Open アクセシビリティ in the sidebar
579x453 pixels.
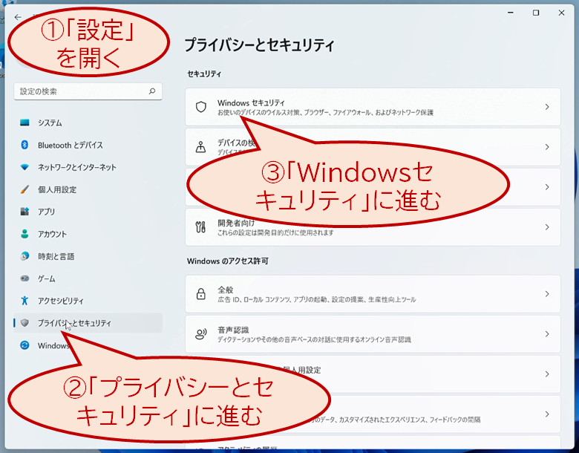(88, 301)
